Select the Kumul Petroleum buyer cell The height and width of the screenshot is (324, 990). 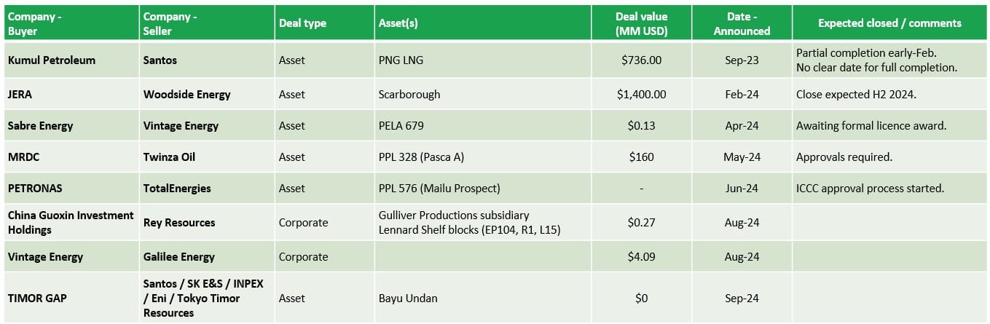[52, 60]
